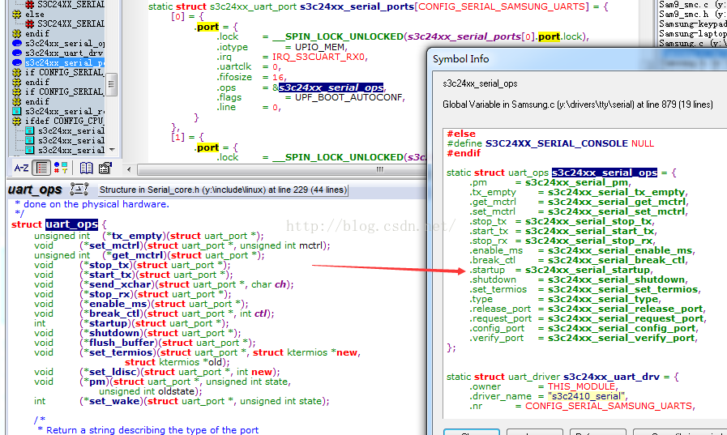
Task: Sort symbols alphabetically with A-Z button
Action: click(22, 168)
